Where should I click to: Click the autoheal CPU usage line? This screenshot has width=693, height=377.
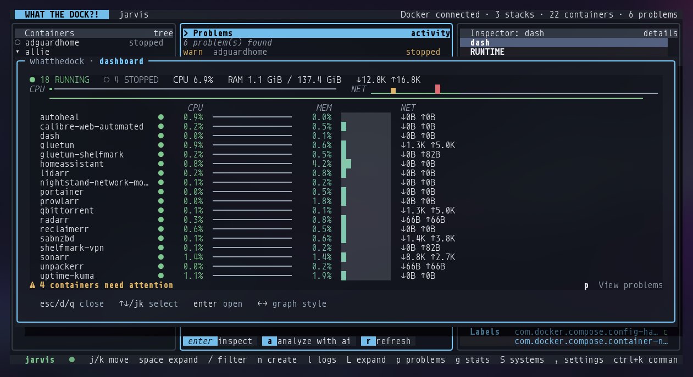[252, 117]
